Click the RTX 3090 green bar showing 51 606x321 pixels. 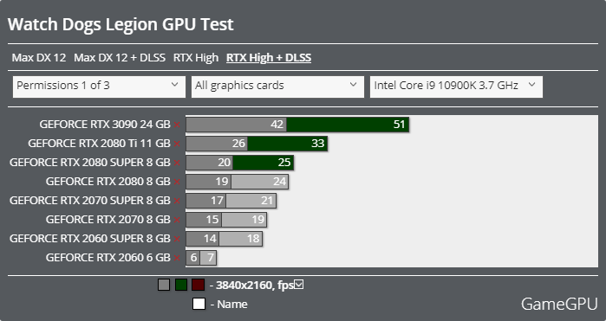point(348,125)
